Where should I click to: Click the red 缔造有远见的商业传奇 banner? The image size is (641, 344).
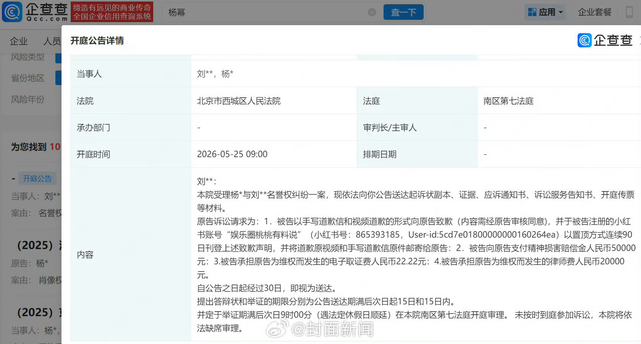tap(112, 12)
